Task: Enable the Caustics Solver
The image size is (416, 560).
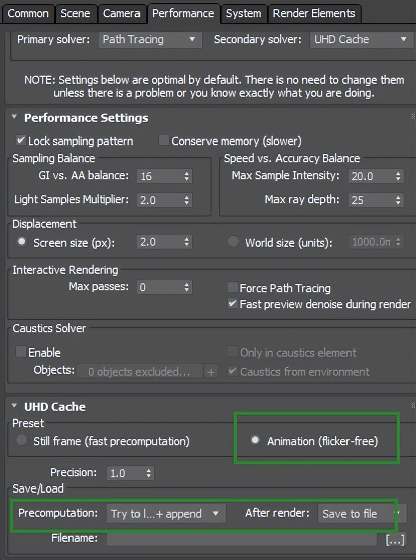Action: tap(20, 352)
